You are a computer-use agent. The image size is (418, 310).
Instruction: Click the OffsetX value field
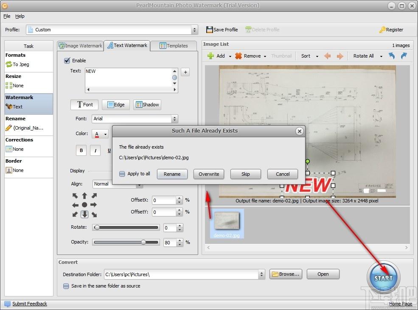pos(164,200)
